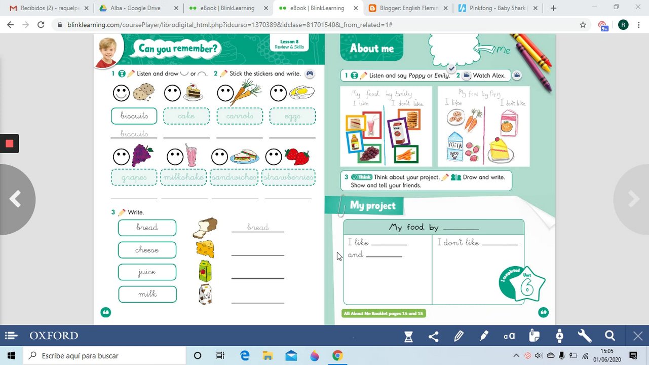Click the extension icon with 9+ badge

[602, 25]
